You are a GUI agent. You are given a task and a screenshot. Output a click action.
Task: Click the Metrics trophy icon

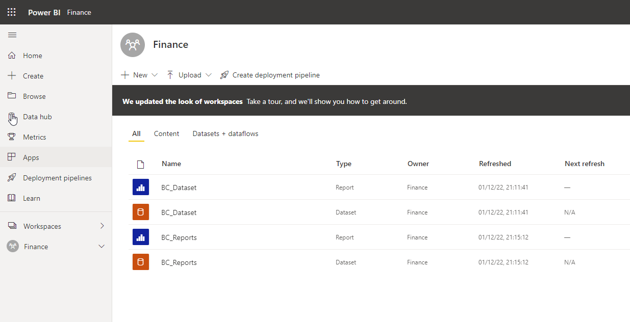pos(12,137)
